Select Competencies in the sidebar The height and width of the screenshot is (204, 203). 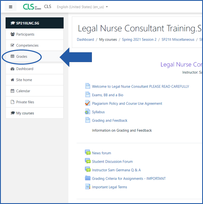click(x=27, y=45)
